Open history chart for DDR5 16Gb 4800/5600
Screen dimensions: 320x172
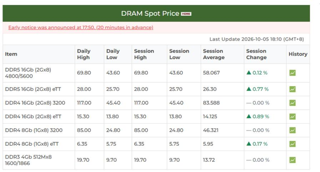coord(292,73)
